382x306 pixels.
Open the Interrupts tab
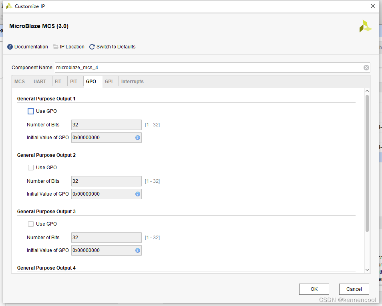(132, 82)
